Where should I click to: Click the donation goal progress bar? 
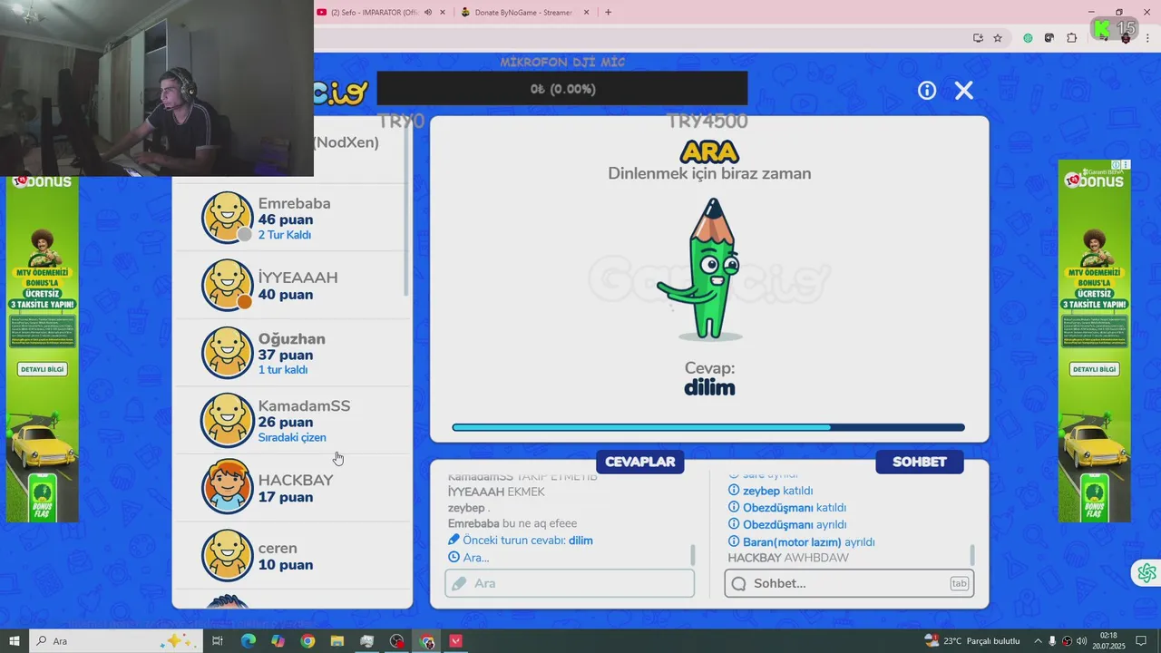(562, 89)
